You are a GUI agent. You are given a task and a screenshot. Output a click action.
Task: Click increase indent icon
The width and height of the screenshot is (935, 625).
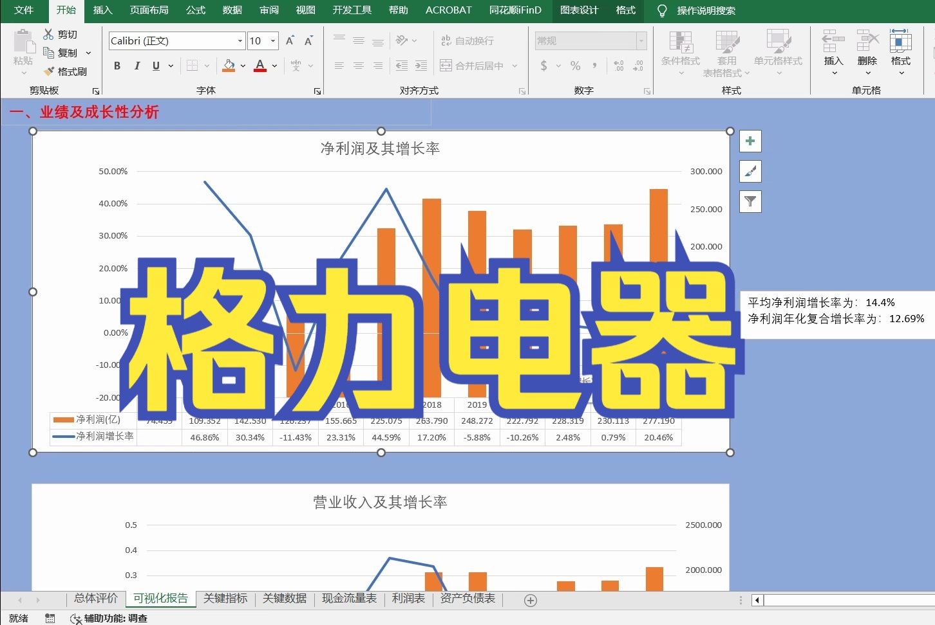[x=421, y=66]
